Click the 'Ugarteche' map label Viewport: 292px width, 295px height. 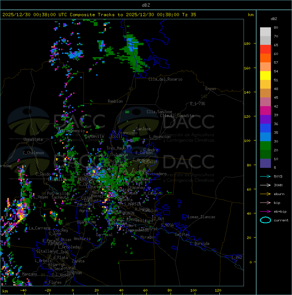coord(86,222)
